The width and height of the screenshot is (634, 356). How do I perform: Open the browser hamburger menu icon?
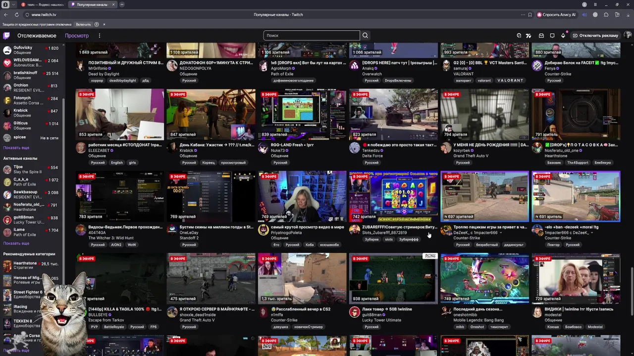[595, 4]
